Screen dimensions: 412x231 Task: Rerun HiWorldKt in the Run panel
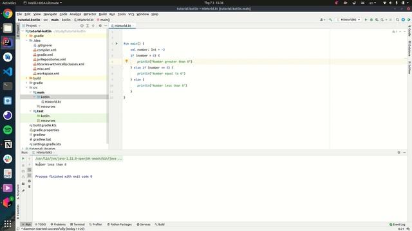tap(23, 158)
